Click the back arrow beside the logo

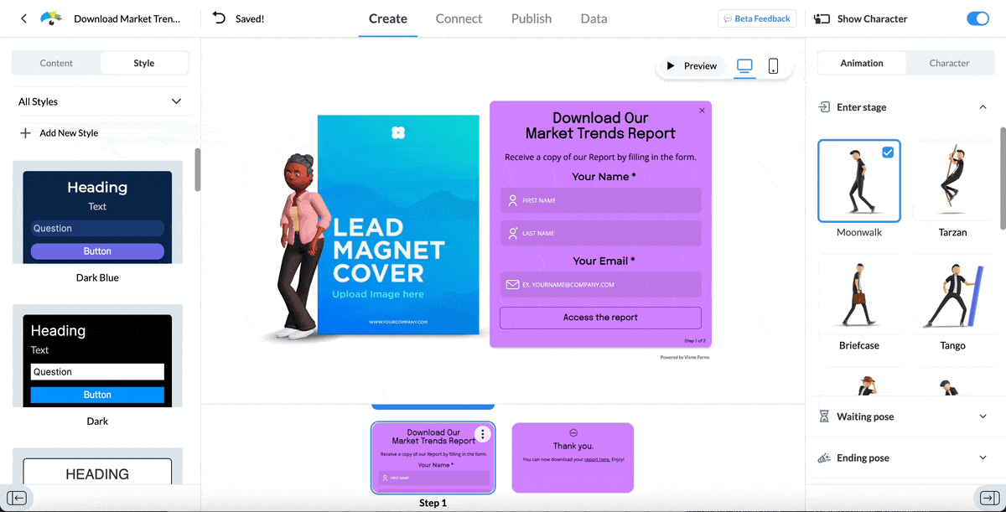[23, 17]
